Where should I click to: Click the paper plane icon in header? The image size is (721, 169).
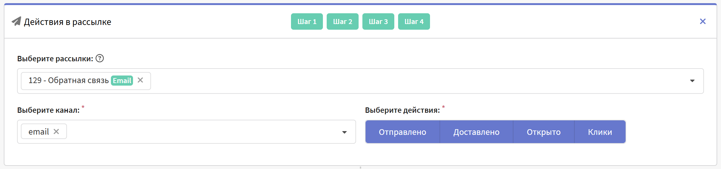(16, 21)
